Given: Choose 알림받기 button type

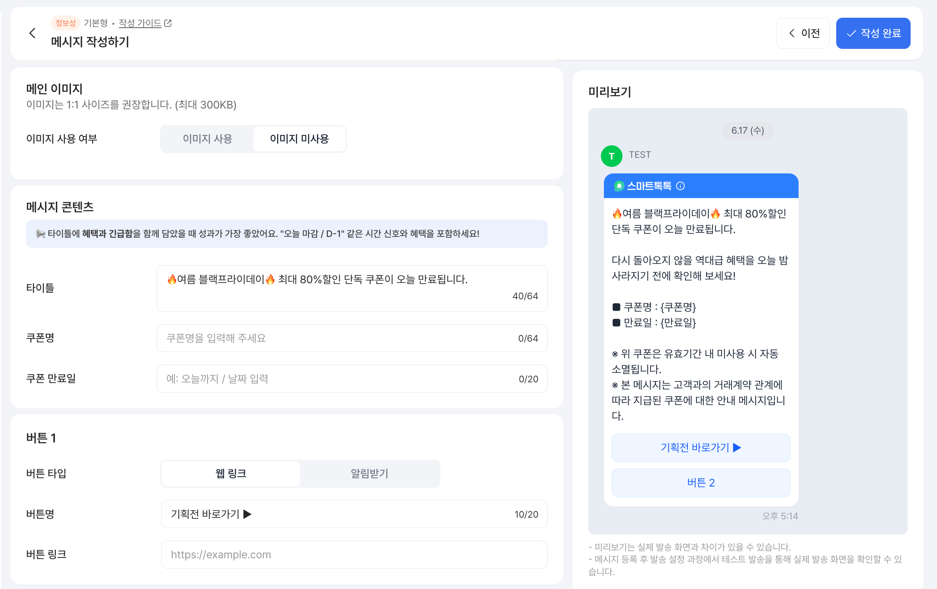Looking at the screenshot, I should click(369, 474).
